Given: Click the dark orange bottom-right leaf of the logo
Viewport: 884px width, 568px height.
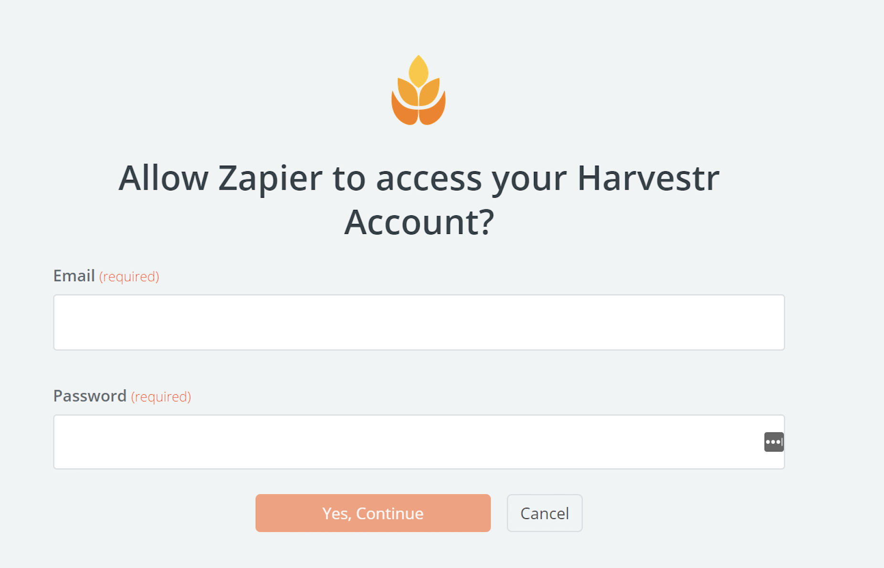Looking at the screenshot, I should (433, 110).
